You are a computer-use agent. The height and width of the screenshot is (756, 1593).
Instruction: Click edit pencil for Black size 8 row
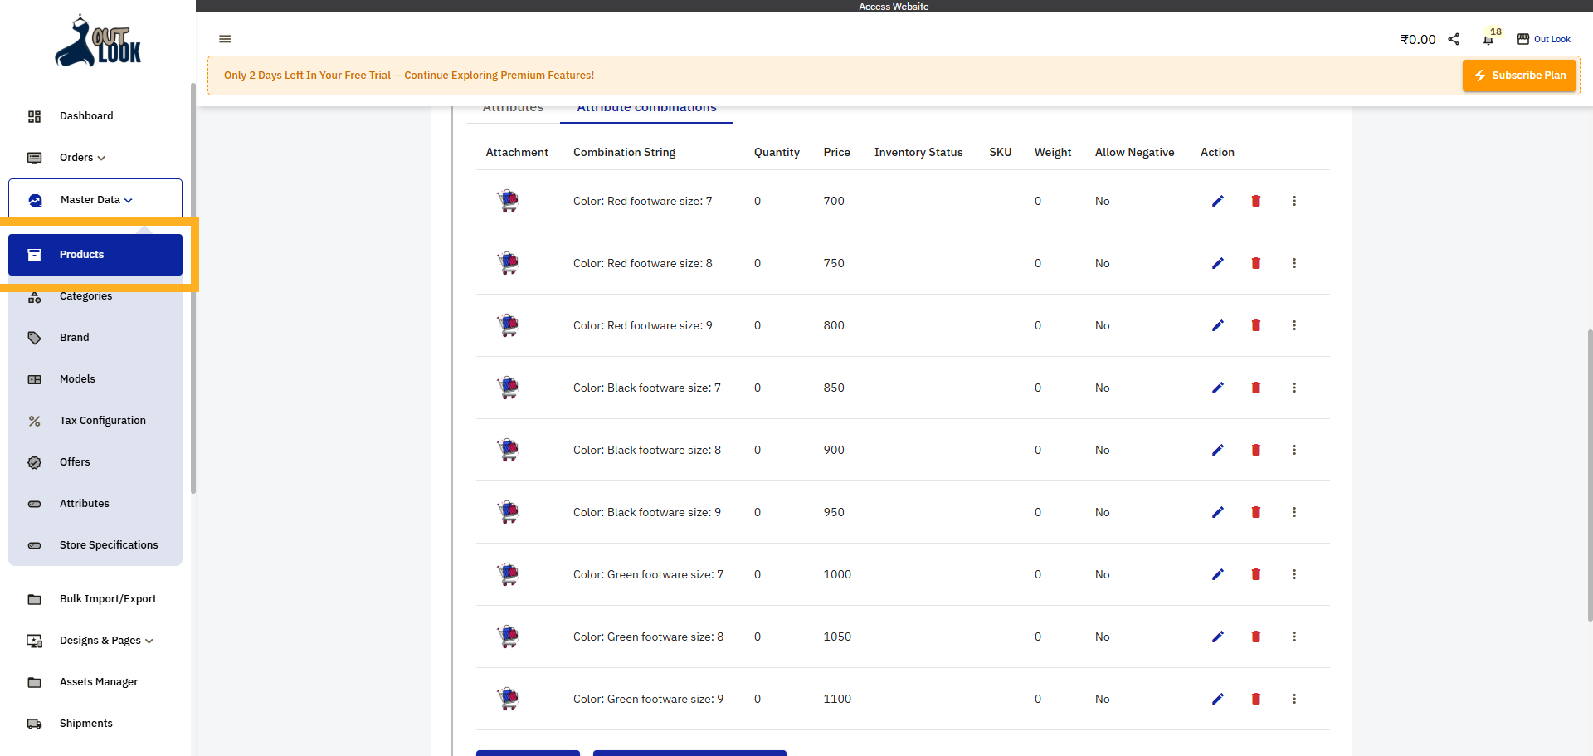[x=1217, y=450]
